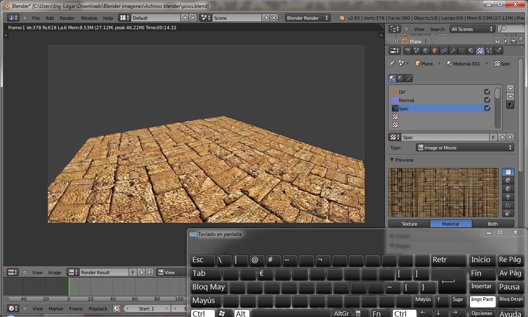Click the Both preview button

493,224
